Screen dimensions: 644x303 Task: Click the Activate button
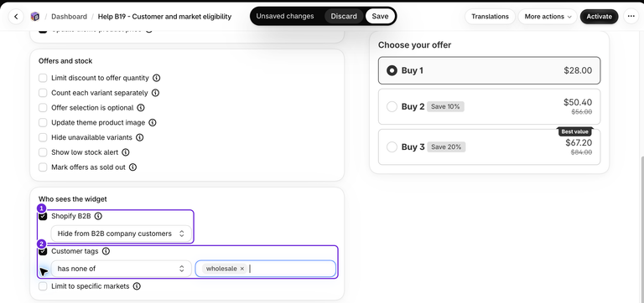pyautogui.click(x=599, y=17)
